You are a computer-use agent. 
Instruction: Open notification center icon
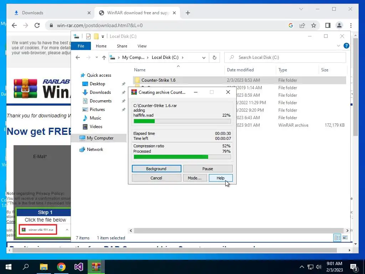tap(354, 267)
